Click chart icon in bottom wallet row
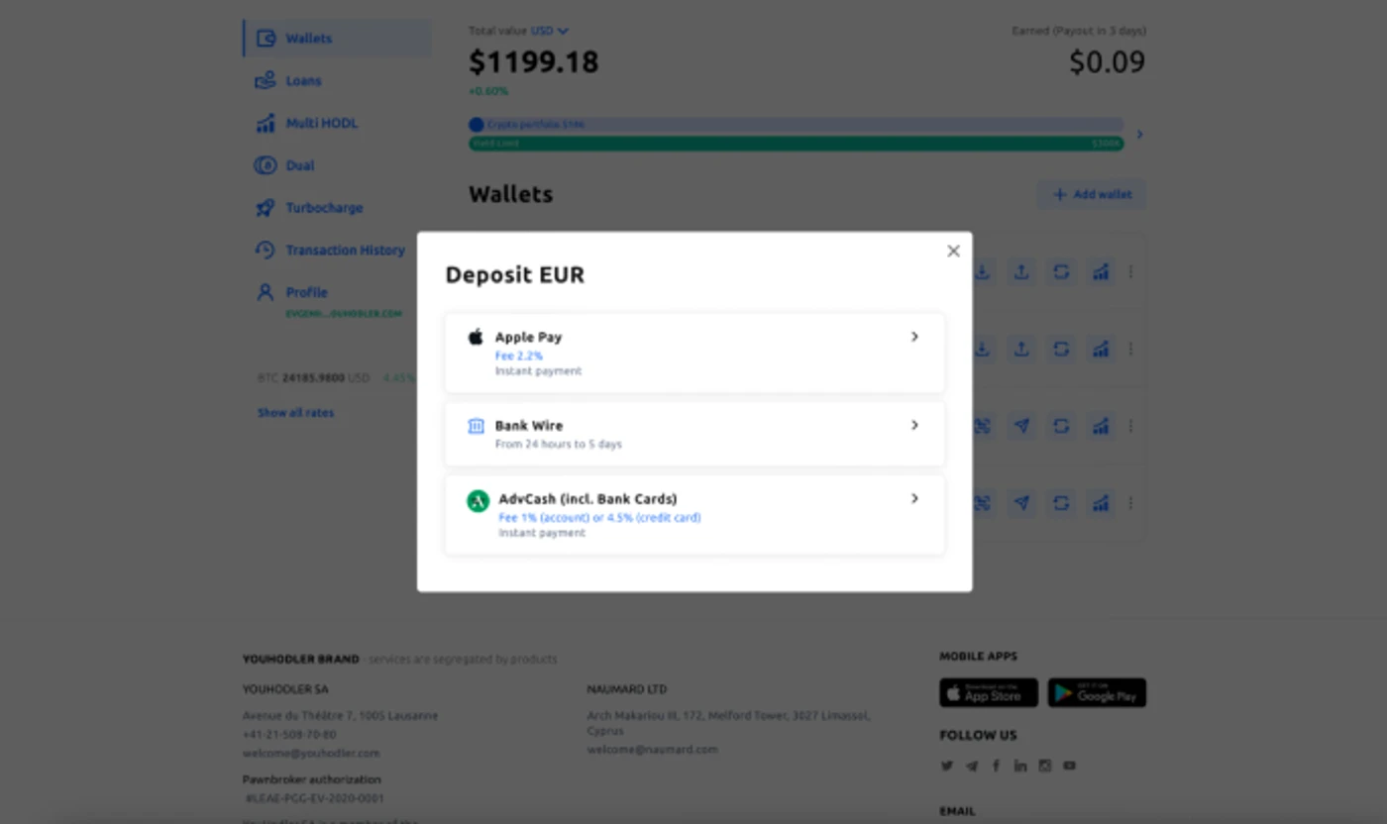 tap(1101, 503)
